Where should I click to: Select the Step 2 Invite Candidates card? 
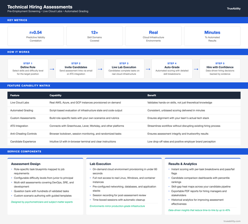(x=76, y=69)
